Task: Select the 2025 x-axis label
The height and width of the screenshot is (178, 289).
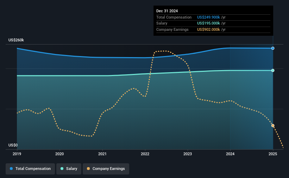Action: point(273,154)
